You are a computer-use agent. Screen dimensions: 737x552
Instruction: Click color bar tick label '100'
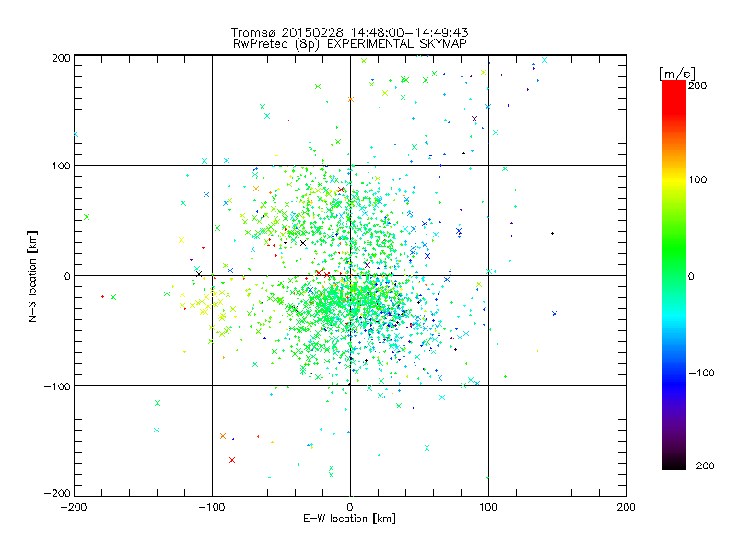coord(697,179)
